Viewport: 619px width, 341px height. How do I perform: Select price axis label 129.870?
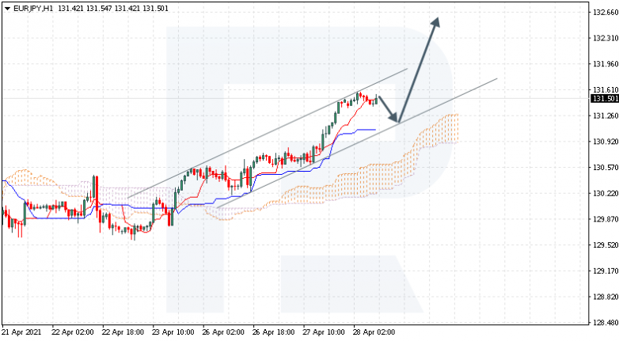(606, 219)
